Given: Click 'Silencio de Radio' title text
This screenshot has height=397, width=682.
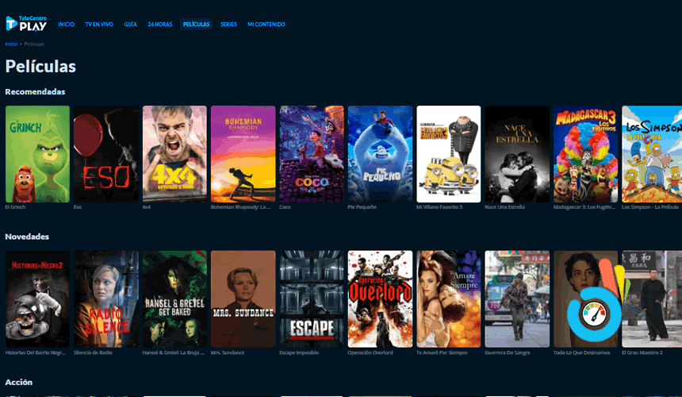Looking at the screenshot, I should click(x=93, y=353).
